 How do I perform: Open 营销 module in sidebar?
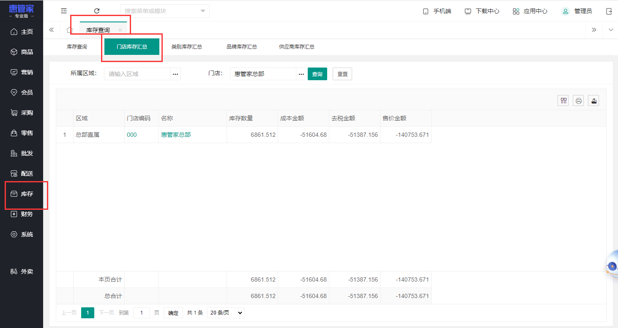click(22, 72)
